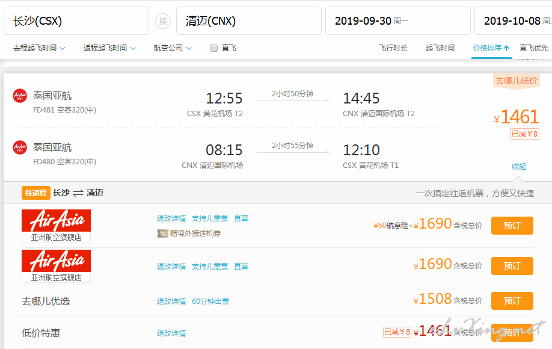
Task: Click 60分钟出票 link
Action: click(210, 301)
